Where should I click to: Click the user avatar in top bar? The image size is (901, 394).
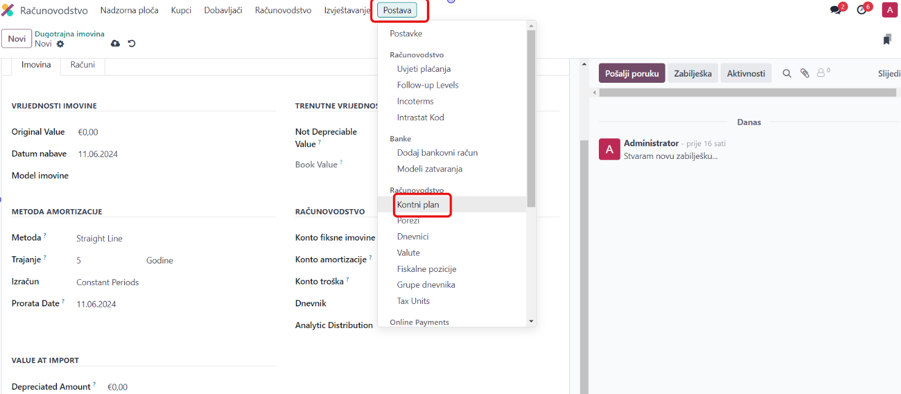click(x=889, y=10)
